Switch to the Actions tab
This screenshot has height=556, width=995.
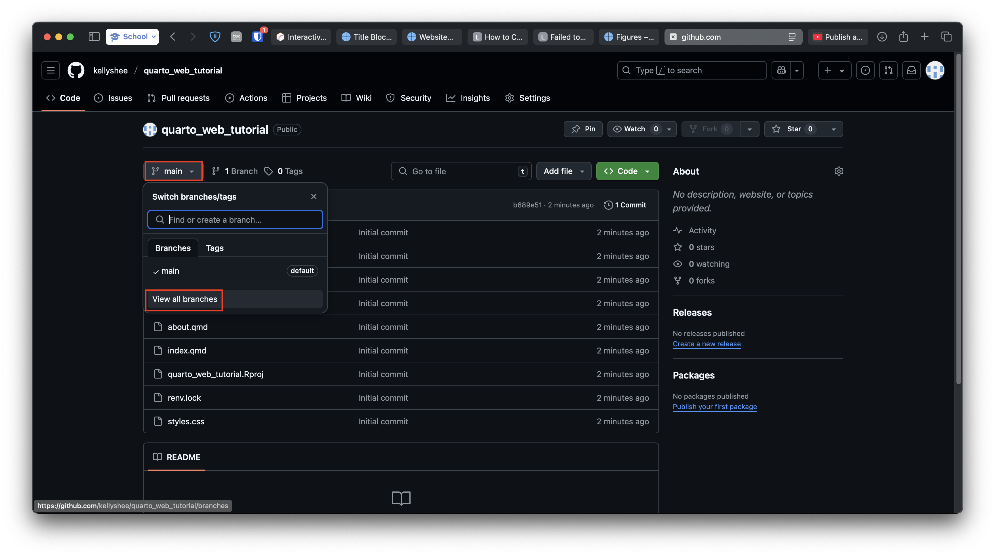click(246, 98)
